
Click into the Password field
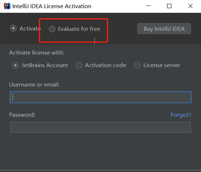coord(100,127)
